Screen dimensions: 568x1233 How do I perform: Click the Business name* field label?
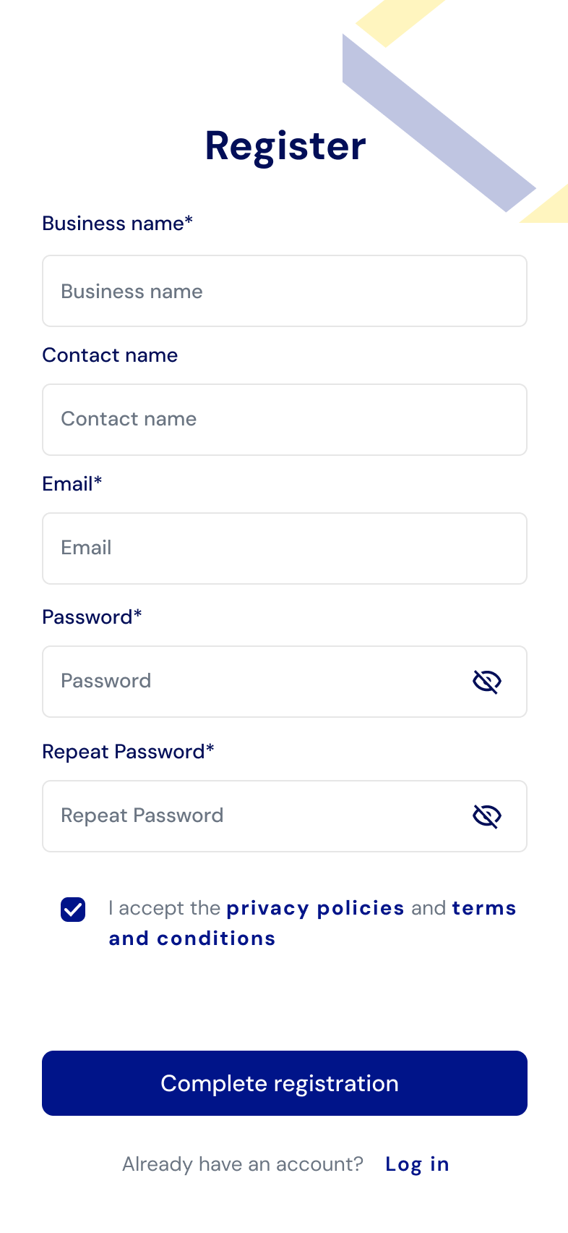point(117,224)
